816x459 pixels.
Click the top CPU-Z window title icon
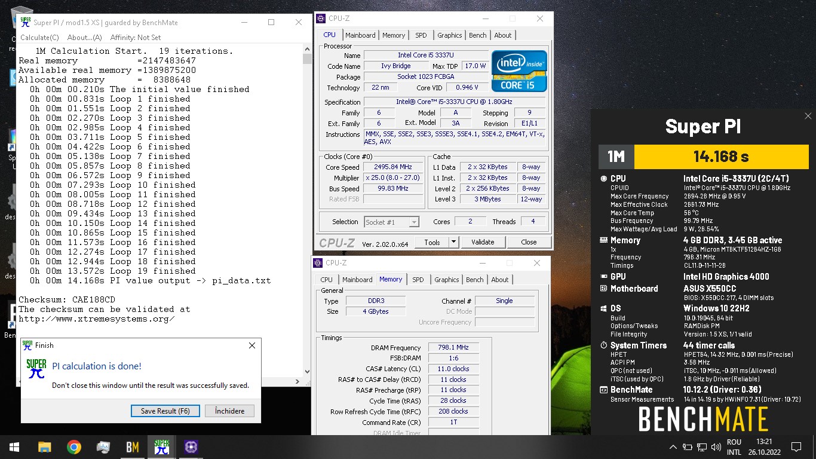click(321, 19)
